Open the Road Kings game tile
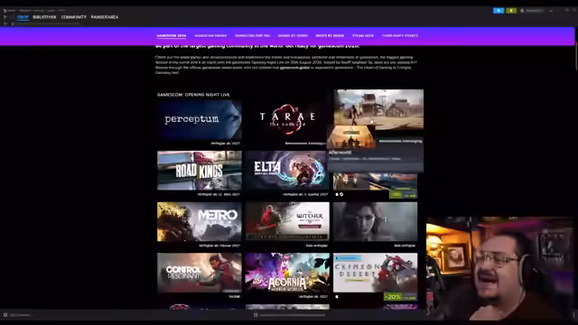Viewport: 578px width, 325px height. 200,171
